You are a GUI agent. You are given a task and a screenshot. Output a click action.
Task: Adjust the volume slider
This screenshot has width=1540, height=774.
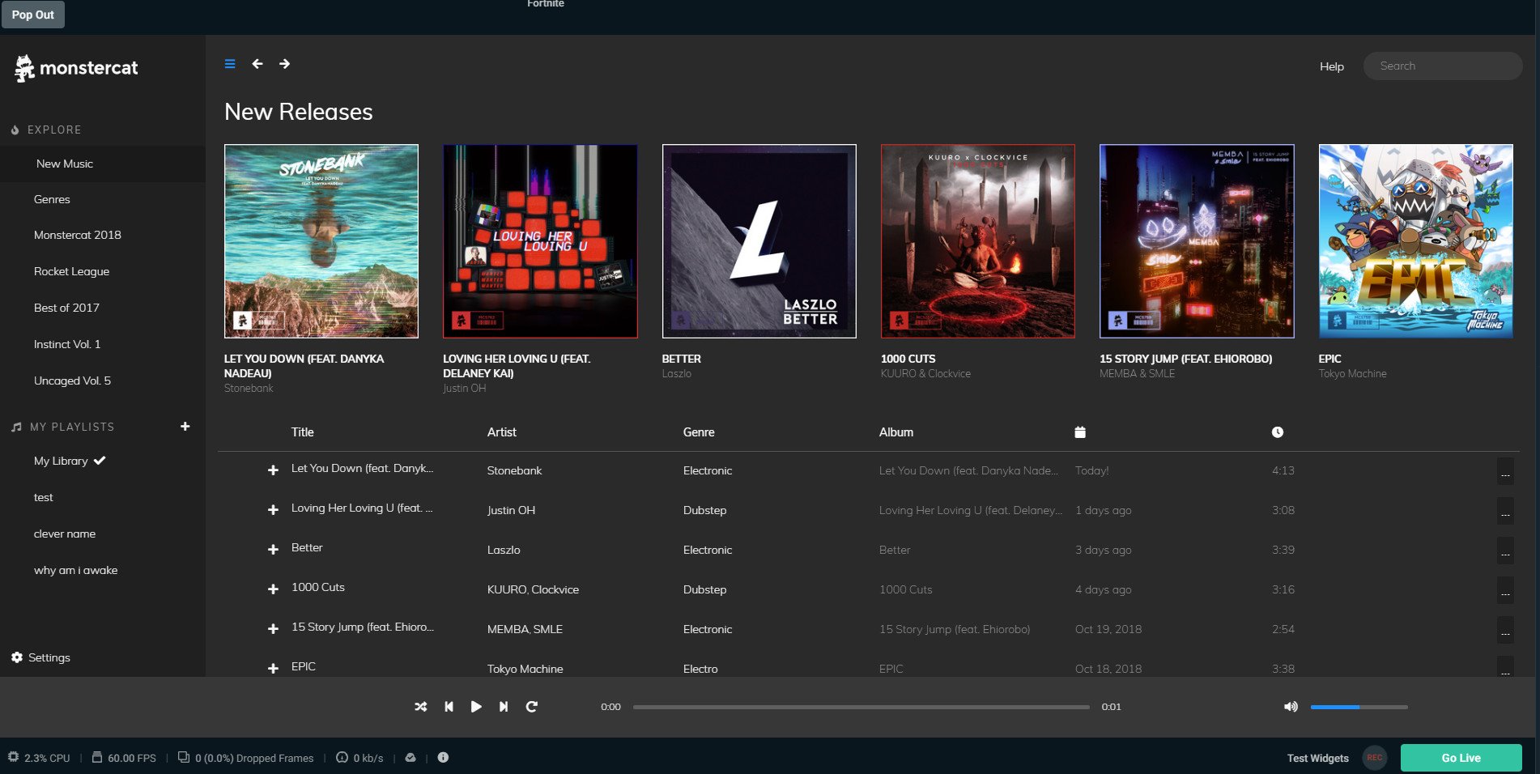pos(1359,707)
